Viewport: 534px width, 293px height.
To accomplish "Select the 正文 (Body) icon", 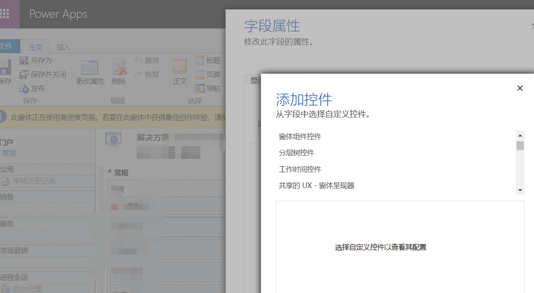I will [180, 71].
